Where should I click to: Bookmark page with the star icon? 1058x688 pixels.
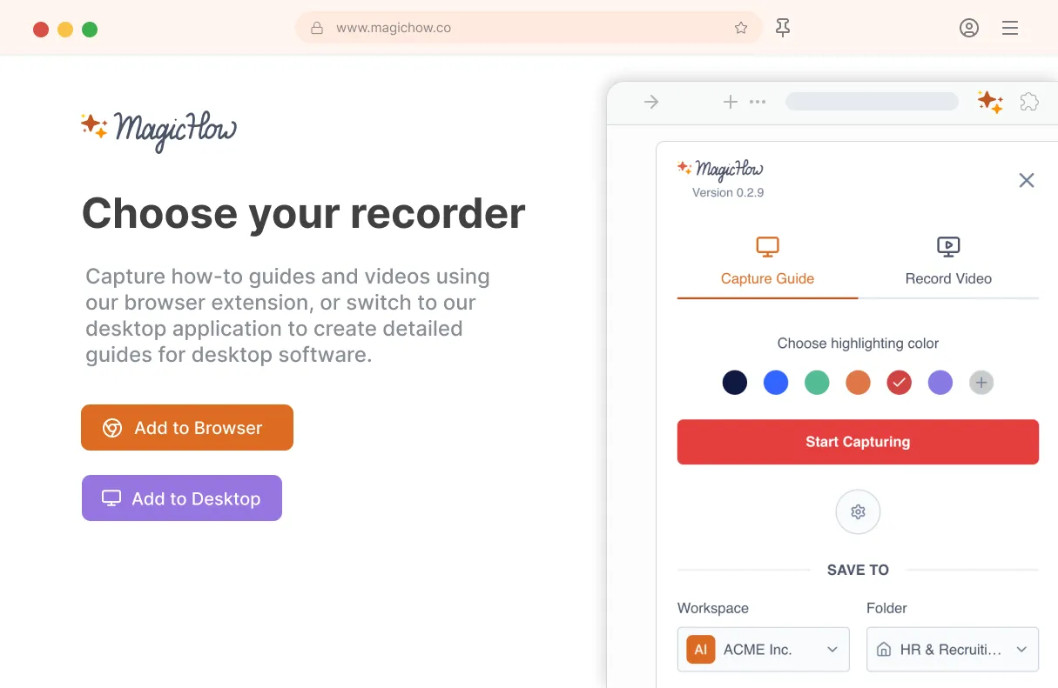741,28
